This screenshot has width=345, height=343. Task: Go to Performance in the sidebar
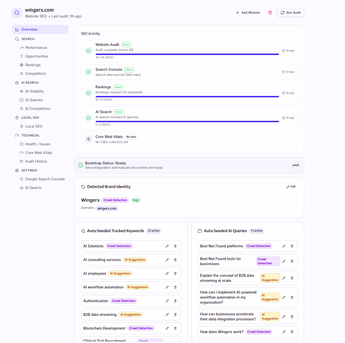coord(36,48)
